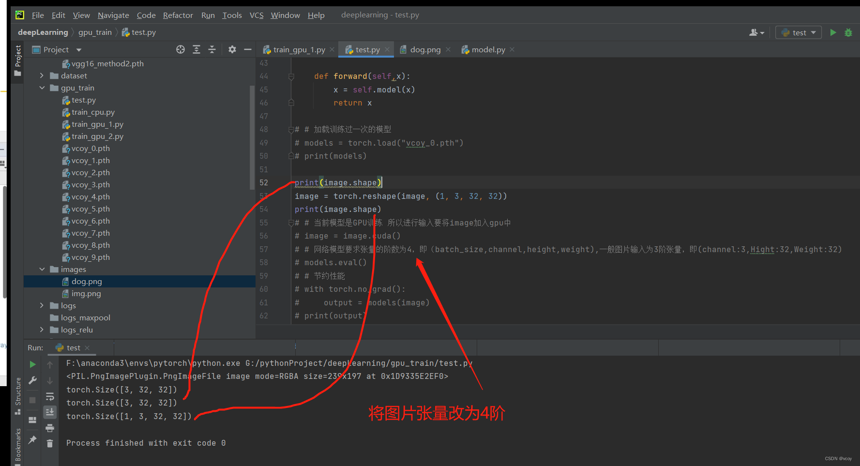
Task: Open the Structure tool window side tab
Action: pyautogui.click(x=18, y=395)
